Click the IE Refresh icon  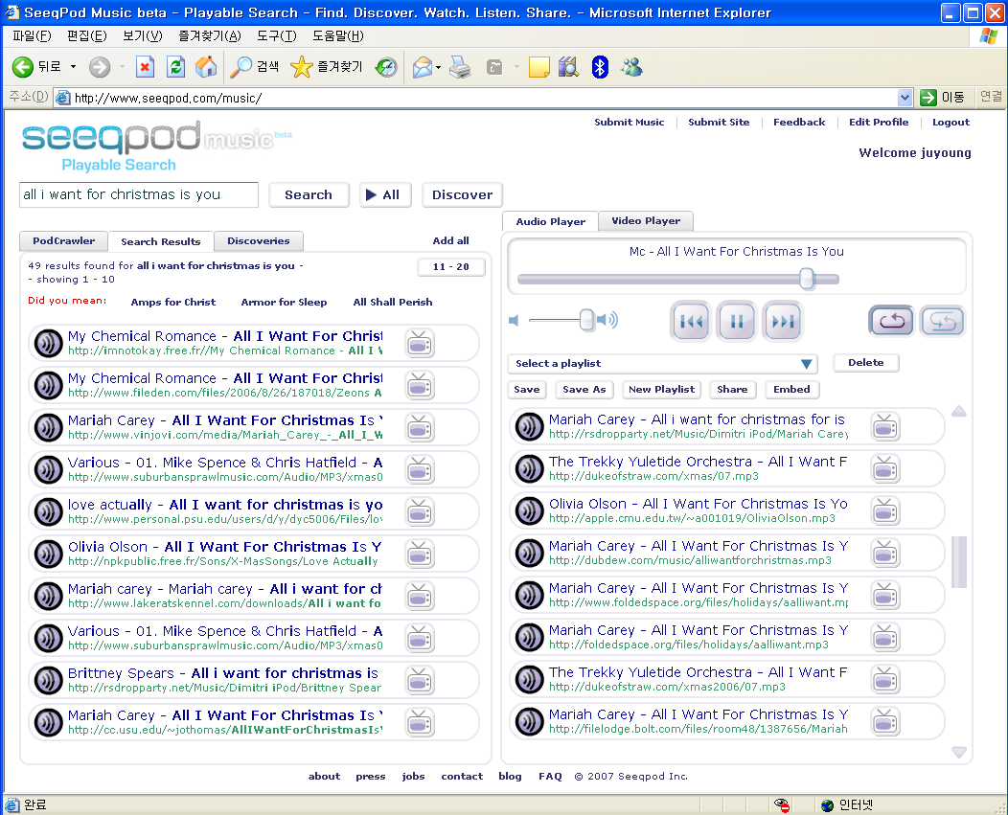[x=175, y=67]
